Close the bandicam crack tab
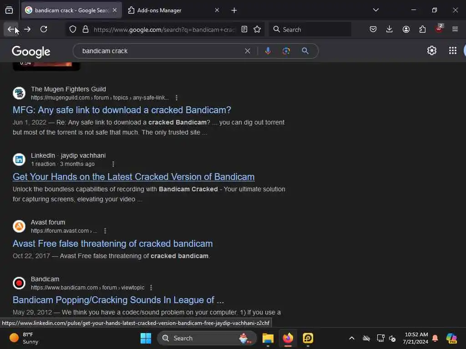This screenshot has width=466, height=349. 115,10
